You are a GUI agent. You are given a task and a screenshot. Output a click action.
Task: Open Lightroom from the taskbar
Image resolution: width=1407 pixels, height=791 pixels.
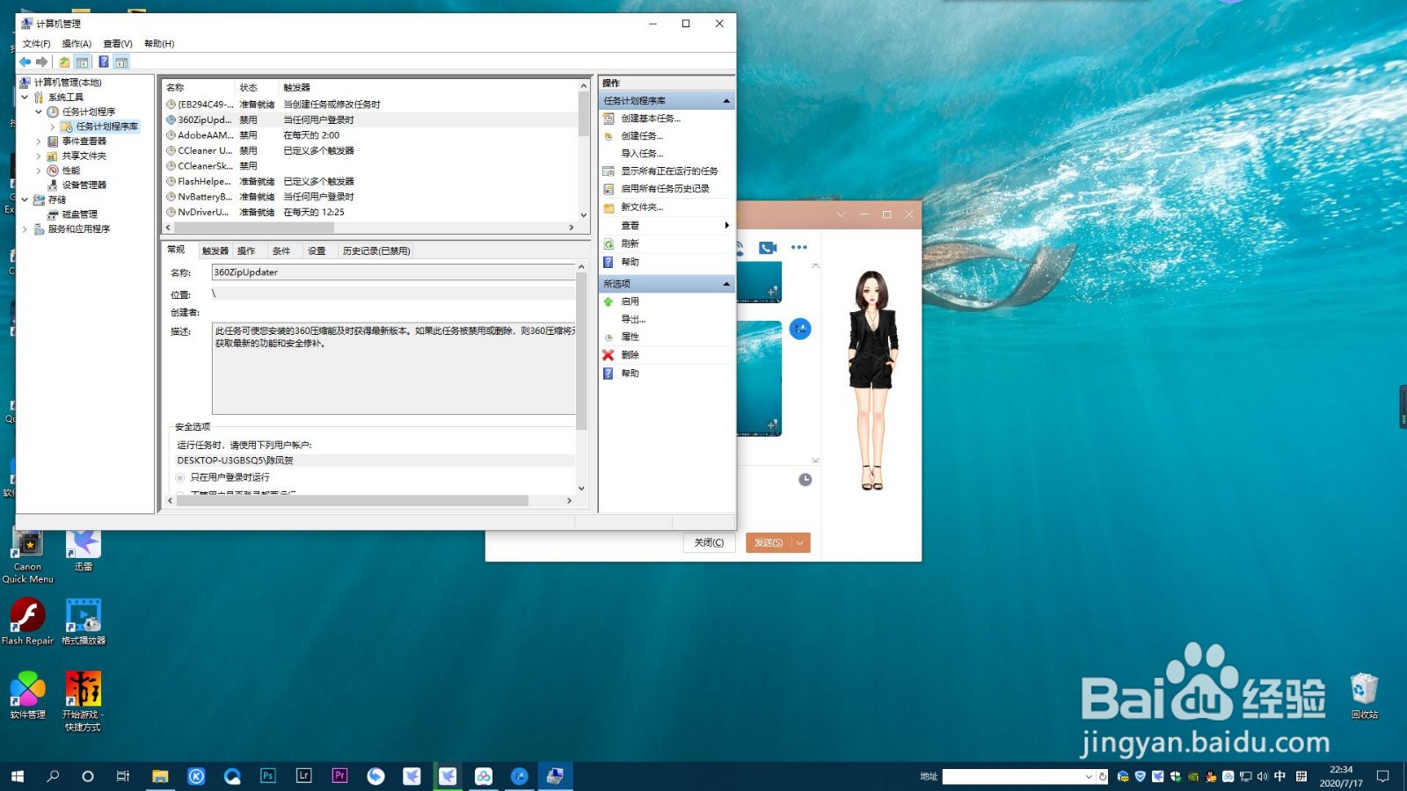(303, 776)
